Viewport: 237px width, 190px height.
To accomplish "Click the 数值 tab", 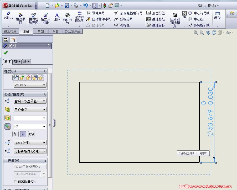I will tap(7, 62).
